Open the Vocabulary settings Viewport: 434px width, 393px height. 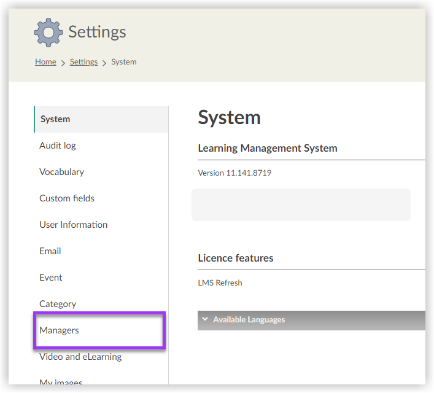pyautogui.click(x=62, y=172)
